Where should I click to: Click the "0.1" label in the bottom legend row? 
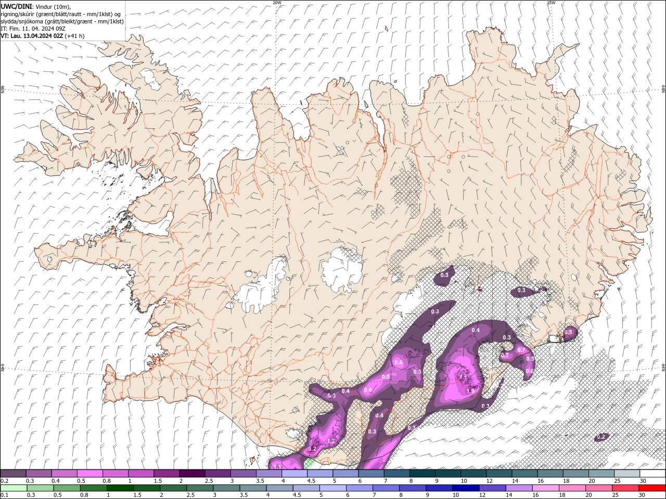pos(4,495)
